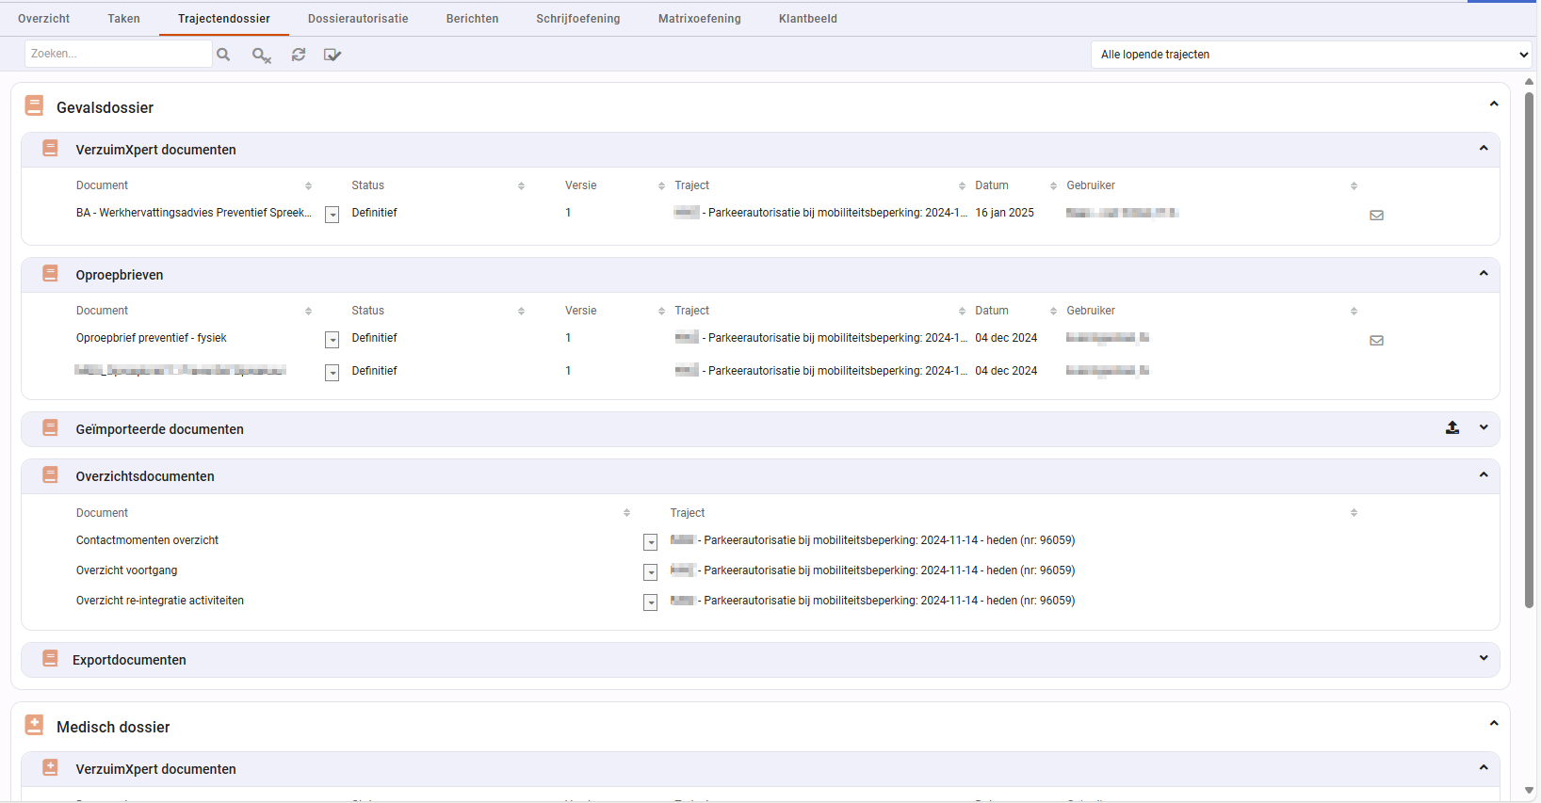Click the checkmark icon in toolbar
Screen dimensions: 1541x803
pyautogui.click(x=333, y=55)
